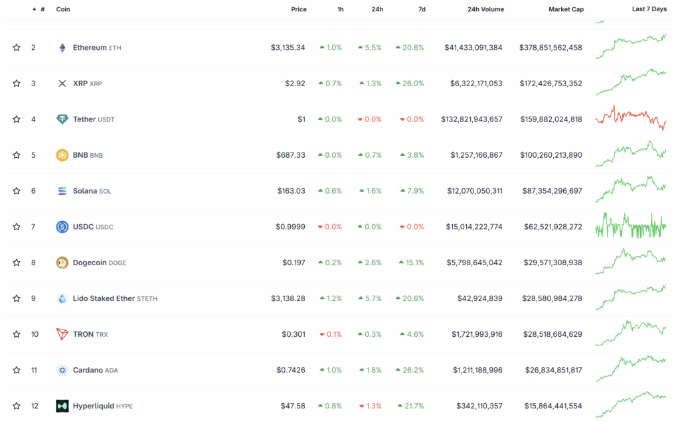Screen dimensions: 680x421
Task: Click the XRP coin logo icon
Action: [x=62, y=84]
